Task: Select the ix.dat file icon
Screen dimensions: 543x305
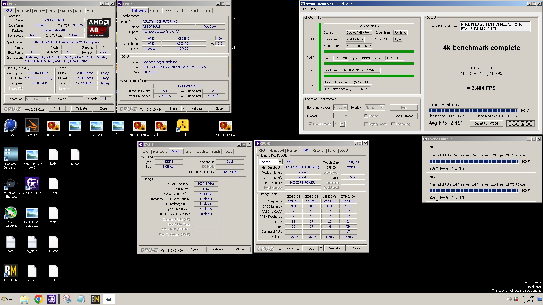Action: point(53,273)
